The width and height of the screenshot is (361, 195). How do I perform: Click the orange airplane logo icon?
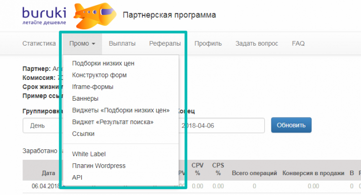point(95,15)
